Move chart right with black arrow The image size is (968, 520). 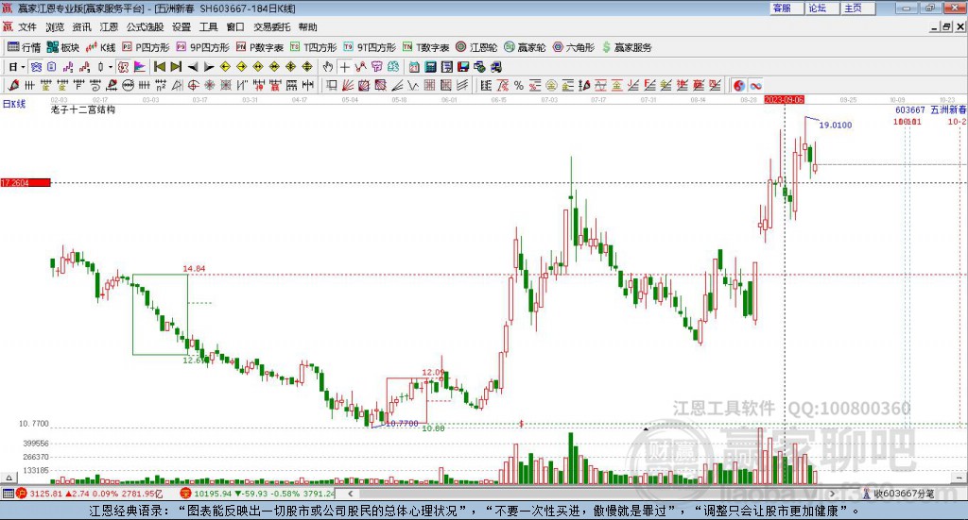click(209, 67)
